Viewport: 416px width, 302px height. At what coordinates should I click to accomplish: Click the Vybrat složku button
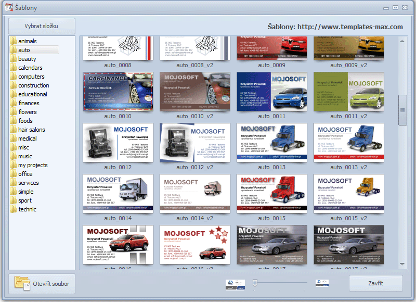pyautogui.click(x=42, y=26)
